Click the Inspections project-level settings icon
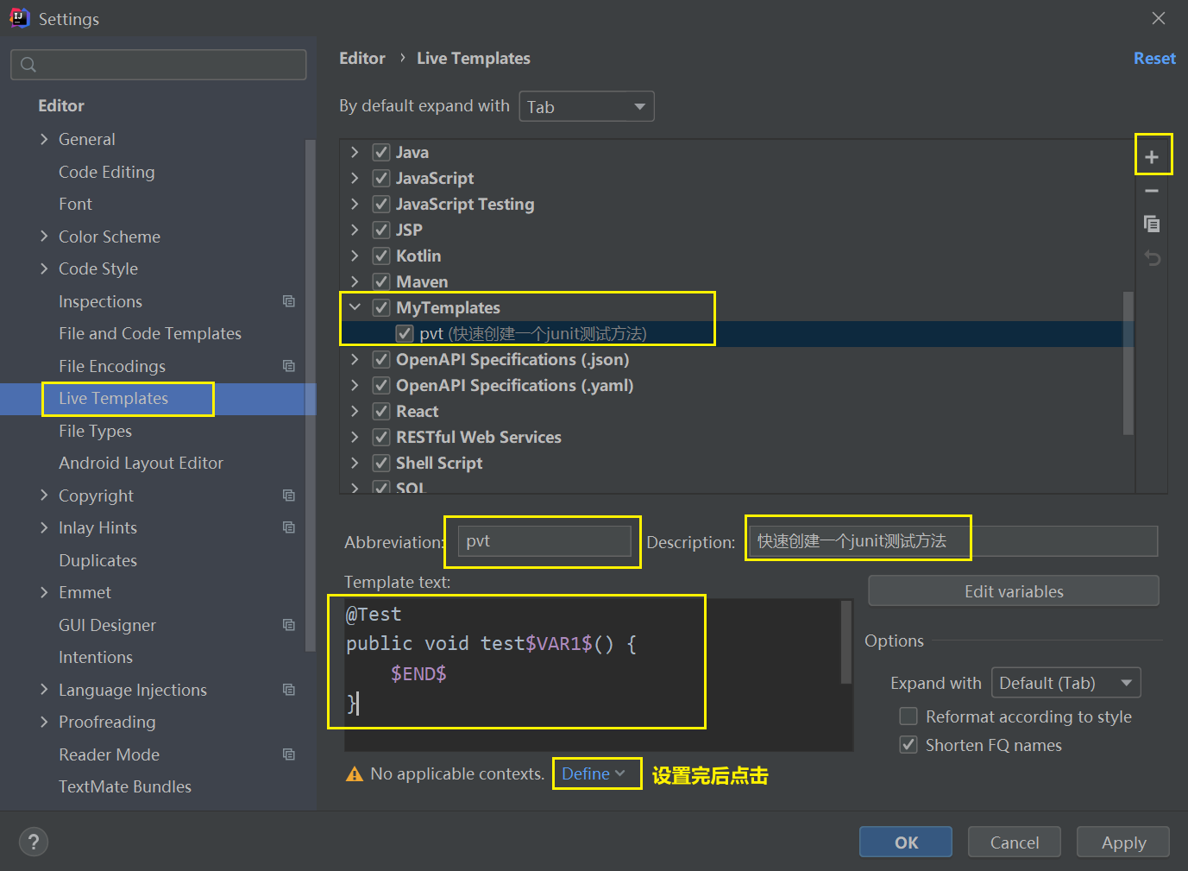 tap(289, 301)
